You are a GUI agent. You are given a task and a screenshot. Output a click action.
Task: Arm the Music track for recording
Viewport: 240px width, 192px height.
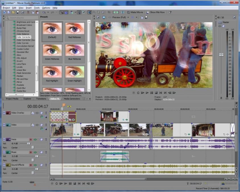[31, 152]
